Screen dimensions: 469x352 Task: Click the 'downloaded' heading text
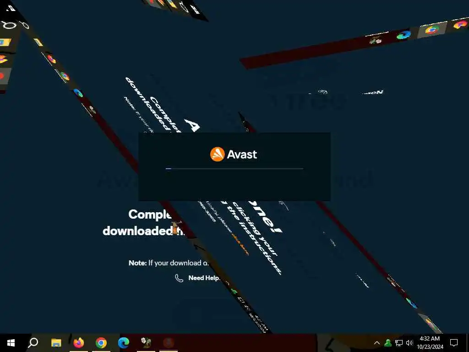(x=138, y=231)
